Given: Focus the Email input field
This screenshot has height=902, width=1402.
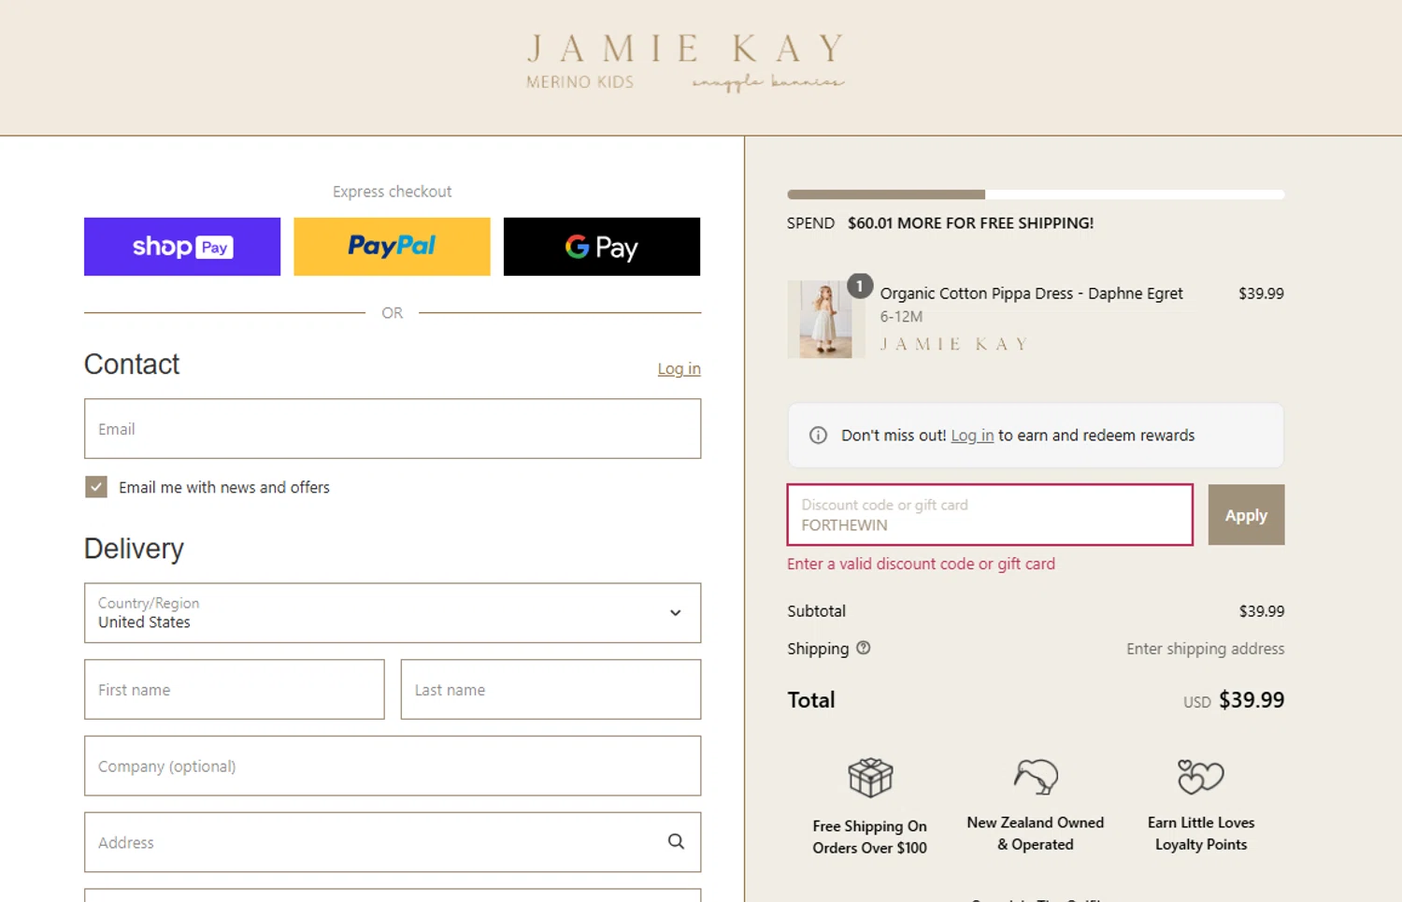Looking at the screenshot, I should (393, 429).
